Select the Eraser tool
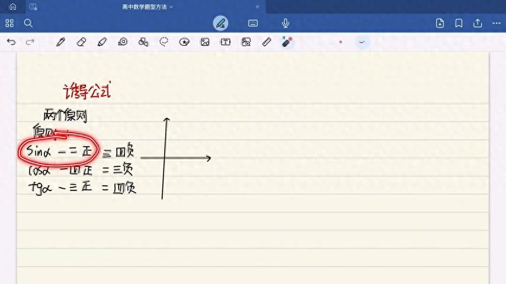 (x=81, y=42)
